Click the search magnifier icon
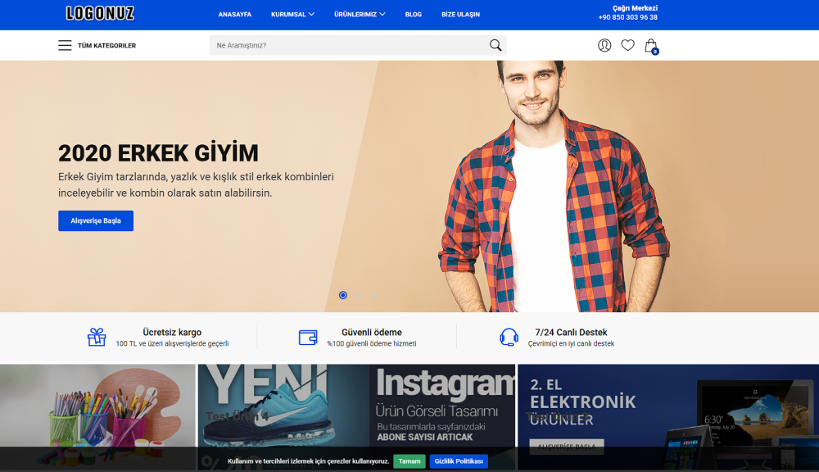 coord(495,45)
